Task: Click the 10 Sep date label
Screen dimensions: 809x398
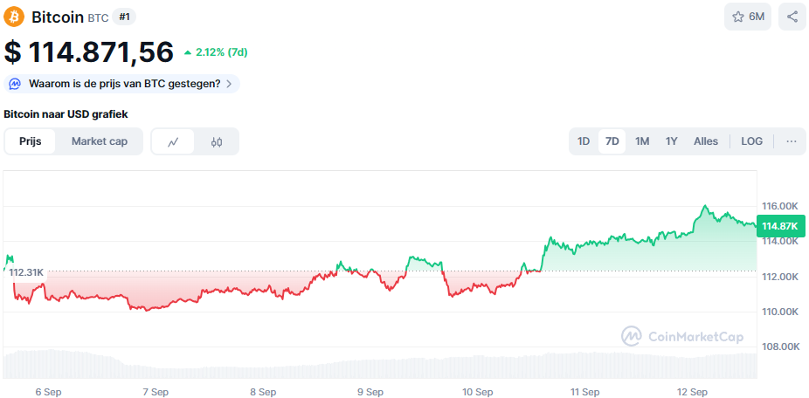Action: 478,392
